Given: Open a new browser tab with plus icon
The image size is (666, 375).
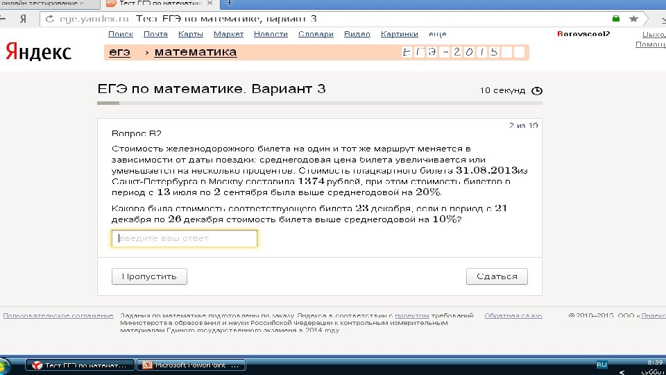Looking at the screenshot, I should click(230, 3).
